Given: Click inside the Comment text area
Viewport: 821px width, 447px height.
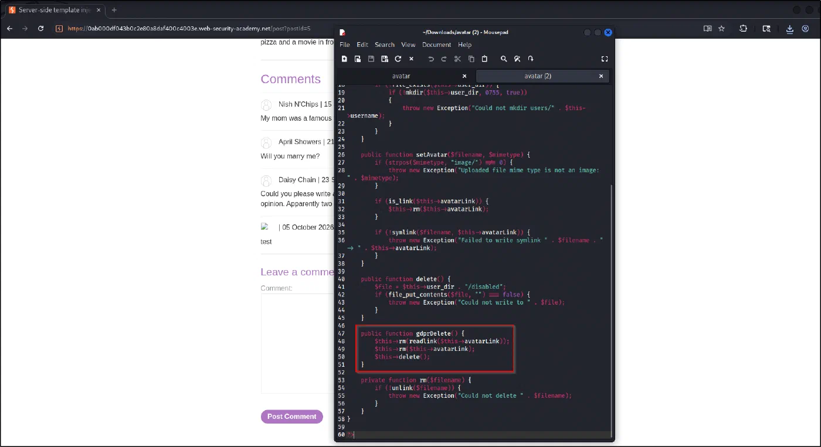Looking at the screenshot, I should (297, 343).
